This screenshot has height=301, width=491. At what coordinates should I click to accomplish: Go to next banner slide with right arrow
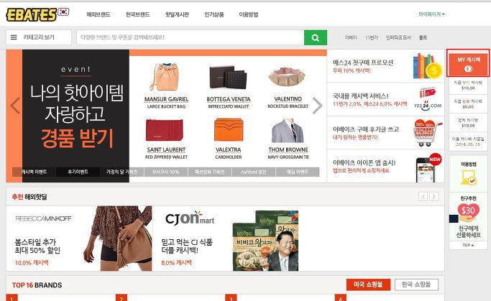tap(317, 106)
